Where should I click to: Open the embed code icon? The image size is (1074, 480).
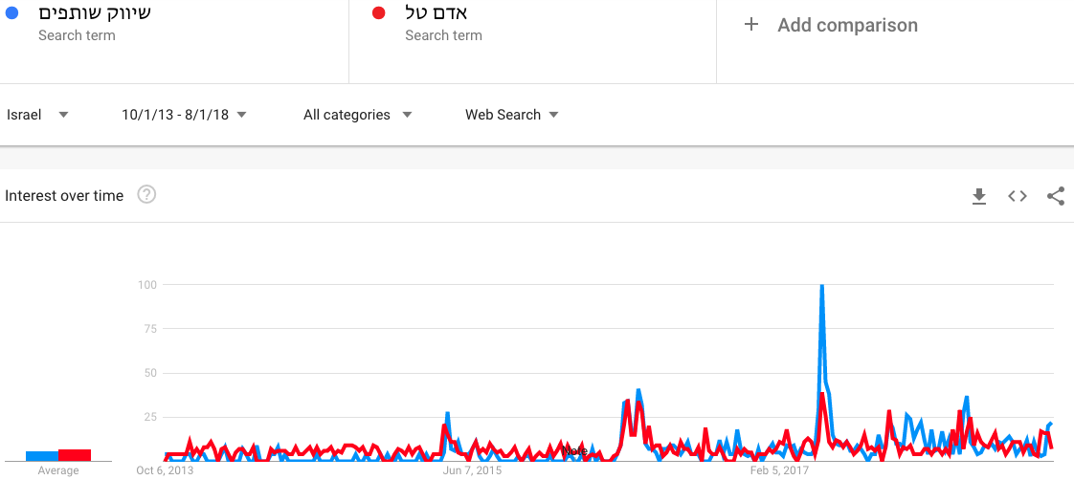(x=1018, y=196)
